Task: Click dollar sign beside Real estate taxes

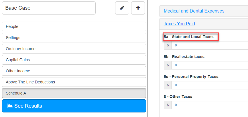Action: pos(168,65)
